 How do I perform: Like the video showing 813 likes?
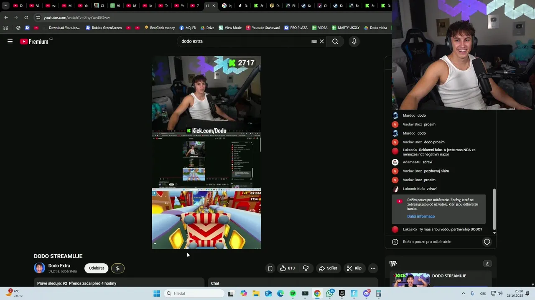point(288,268)
